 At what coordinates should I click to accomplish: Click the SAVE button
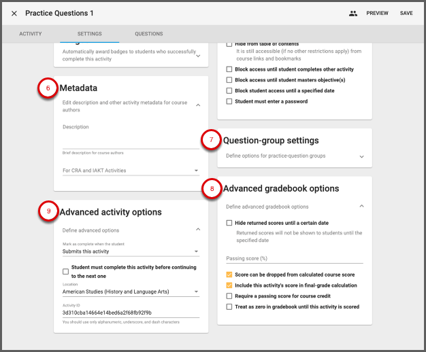[x=406, y=14]
